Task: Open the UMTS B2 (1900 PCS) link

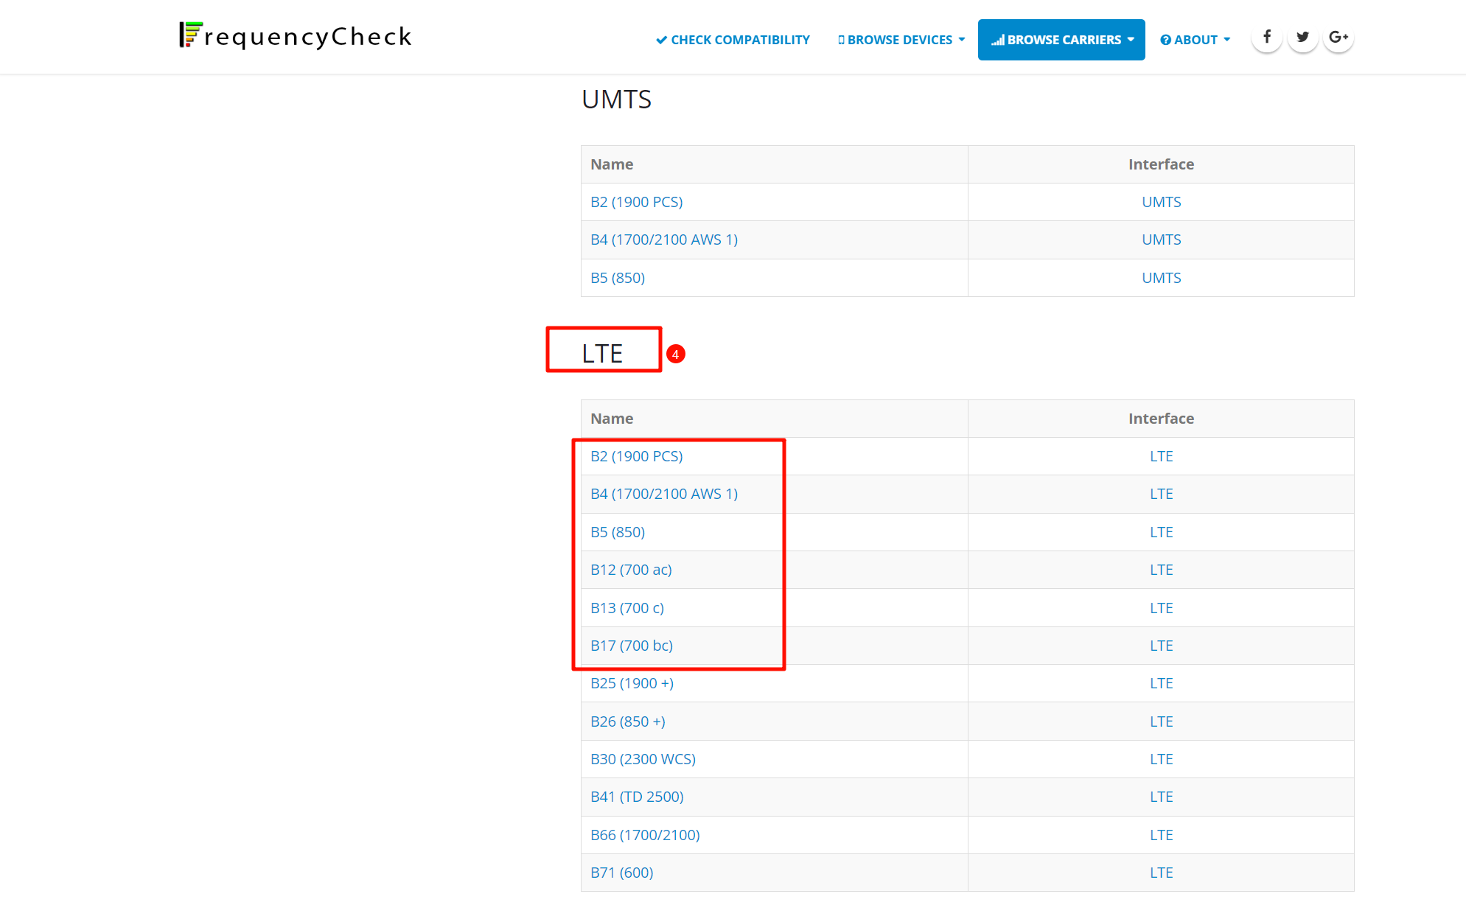Action: click(636, 202)
